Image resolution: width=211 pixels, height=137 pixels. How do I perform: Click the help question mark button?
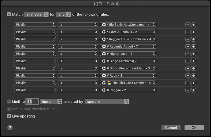click(x=10, y=128)
